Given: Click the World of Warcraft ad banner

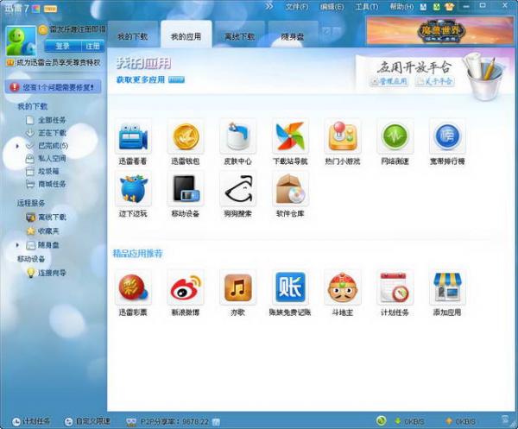Looking at the screenshot, I should pyautogui.click(x=439, y=31).
